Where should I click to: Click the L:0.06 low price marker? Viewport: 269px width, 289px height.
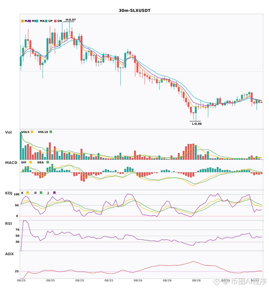click(x=197, y=124)
